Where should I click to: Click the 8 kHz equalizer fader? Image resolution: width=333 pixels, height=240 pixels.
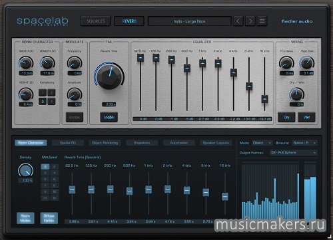249,86
